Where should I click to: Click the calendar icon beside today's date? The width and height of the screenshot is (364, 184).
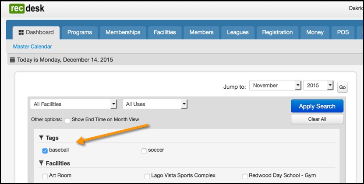[12, 60]
